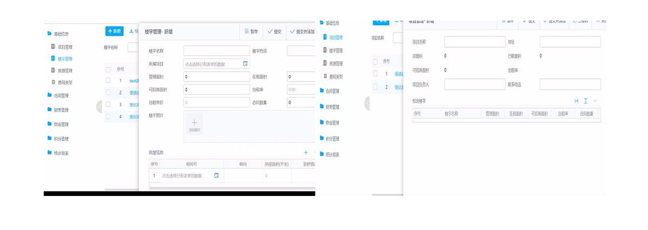The height and width of the screenshot is (230, 648).
Task: Expand 积分管理 folder in 项目管理 window sidebar
Action: pos(329,139)
